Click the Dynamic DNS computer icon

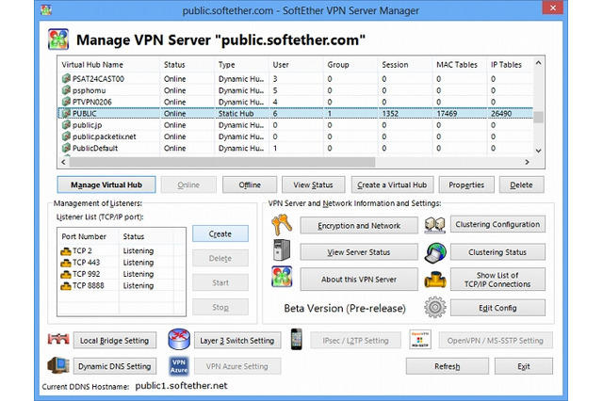(x=58, y=366)
